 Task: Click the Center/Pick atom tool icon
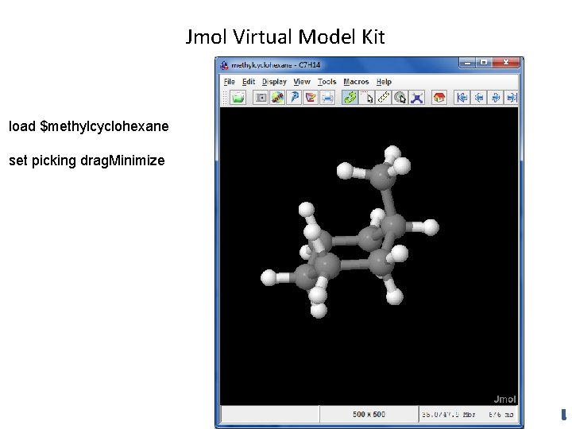click(400, 98)
